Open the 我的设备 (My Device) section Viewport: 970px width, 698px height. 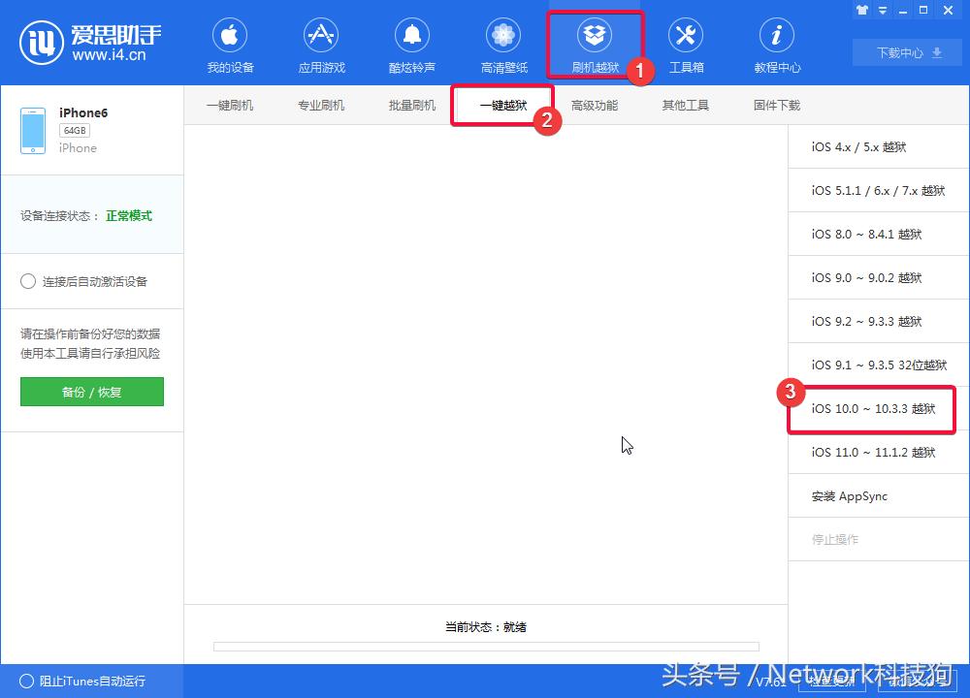click(x=230, y=45)
